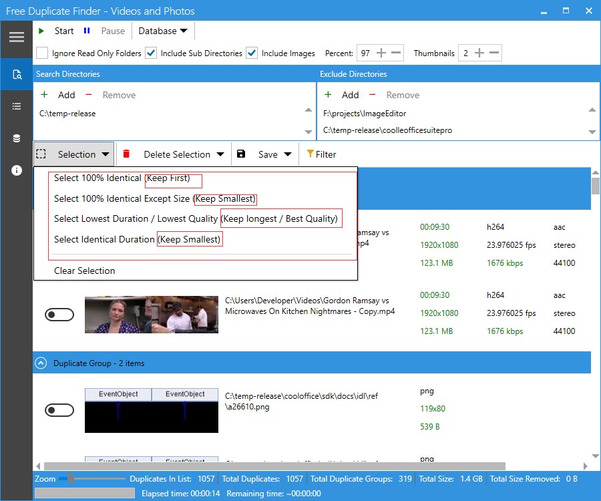This screenshot has height=501, width=601.
Task: Choose Clear Selection menu entry
Action: (x=84, y=271)
